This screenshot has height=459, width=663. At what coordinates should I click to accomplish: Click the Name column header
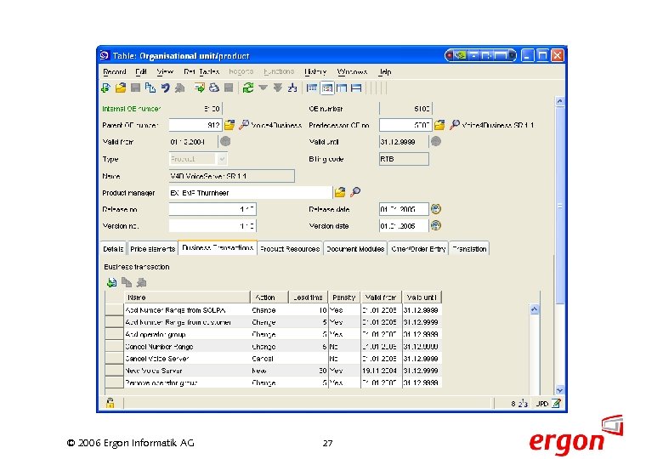tap(187, 297)
